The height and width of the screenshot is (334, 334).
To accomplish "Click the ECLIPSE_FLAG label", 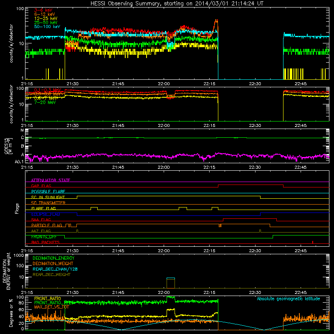I will point(46,214).
